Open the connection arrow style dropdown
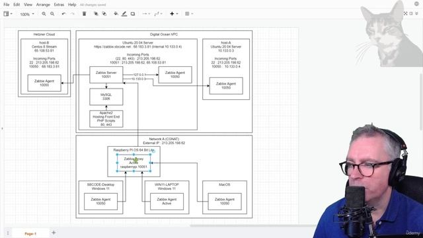 pyautogui.click(x=146, y=14)
